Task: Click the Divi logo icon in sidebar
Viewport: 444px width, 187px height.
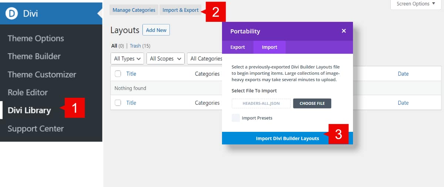Action: 12,14
